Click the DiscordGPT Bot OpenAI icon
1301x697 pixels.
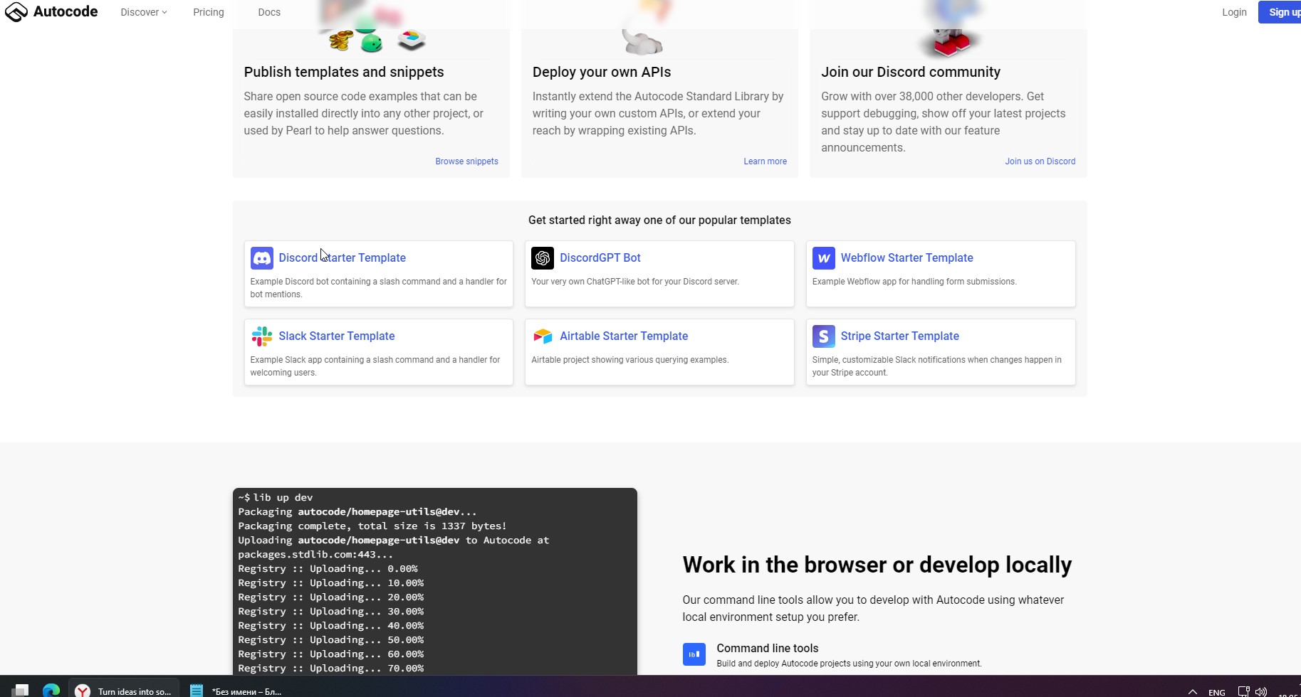pyautogui.click(x=543, y=258)
